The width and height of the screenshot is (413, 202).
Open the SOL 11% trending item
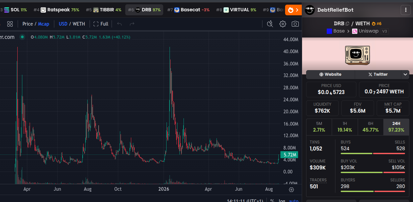pos(15,10)
